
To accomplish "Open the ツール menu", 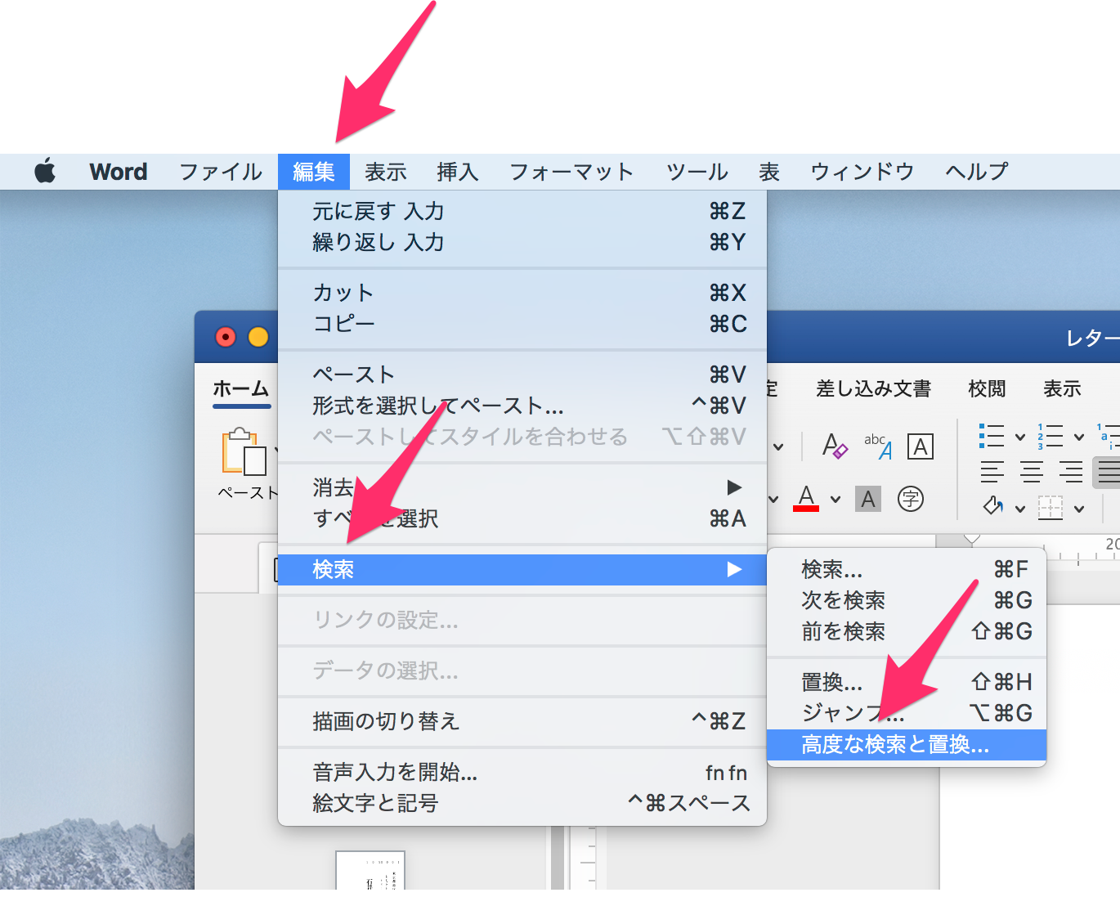I will [x=697, y=172].
